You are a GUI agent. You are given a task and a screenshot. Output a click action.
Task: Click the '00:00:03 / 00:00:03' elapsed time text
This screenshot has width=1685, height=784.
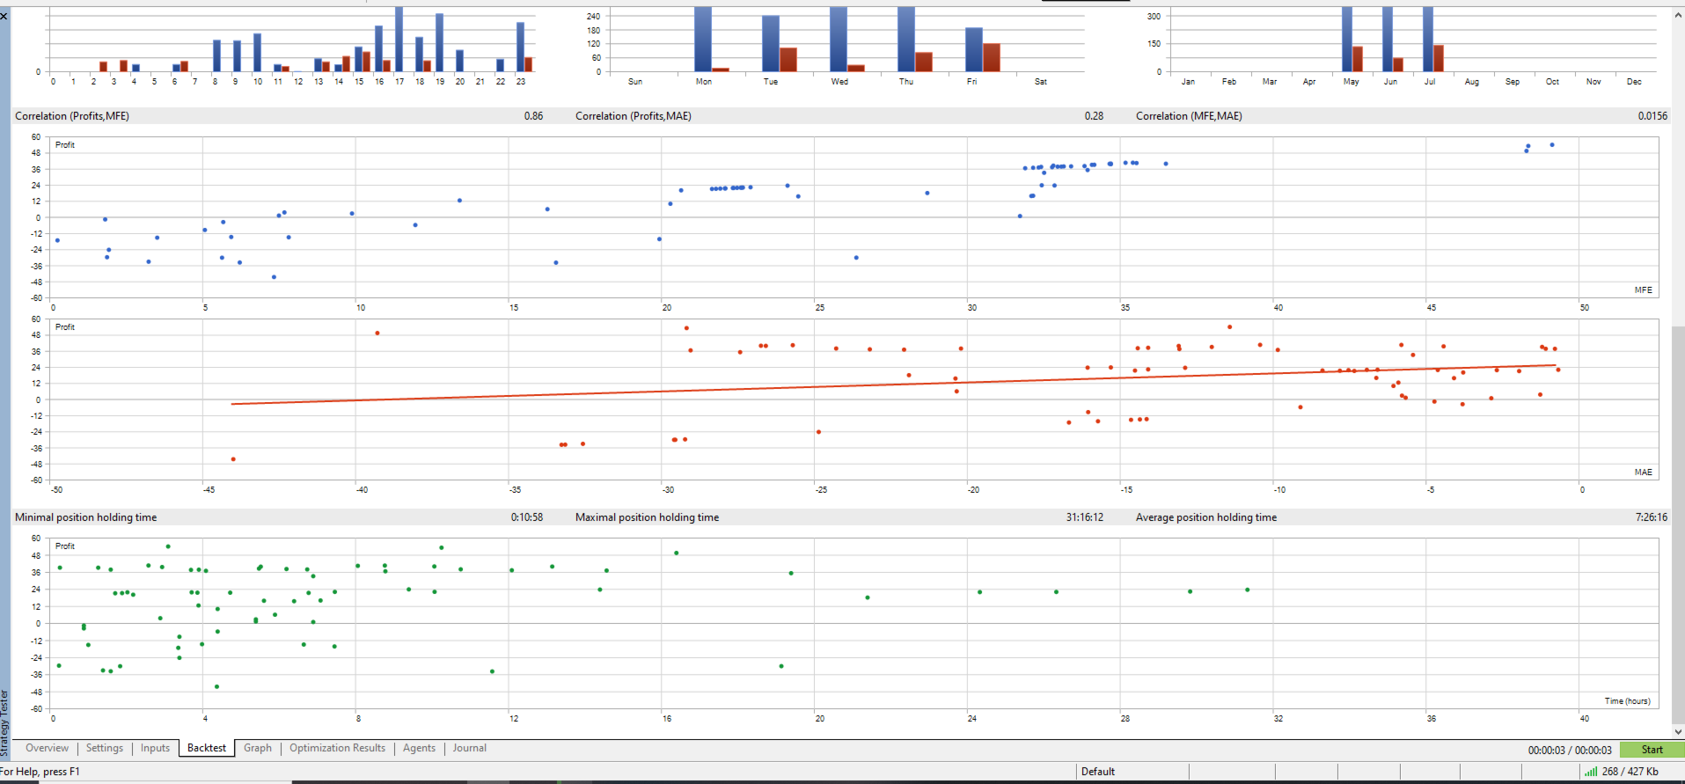1569,751
